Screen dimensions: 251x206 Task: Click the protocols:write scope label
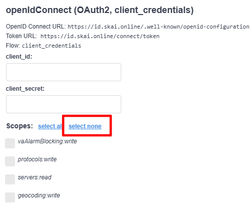point(37,159)
